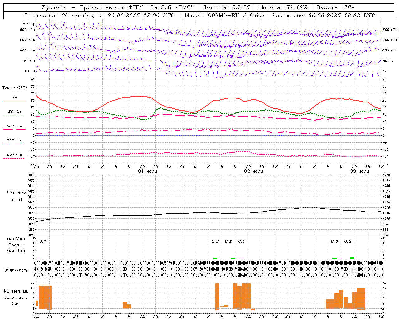Click the "(мм/1ч.)" precipitation unit label
399x319 pixels.
pyautogui.click(x=16, y=251)
